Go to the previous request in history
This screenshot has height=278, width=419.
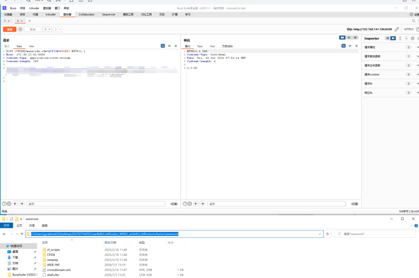pos(45,29)
